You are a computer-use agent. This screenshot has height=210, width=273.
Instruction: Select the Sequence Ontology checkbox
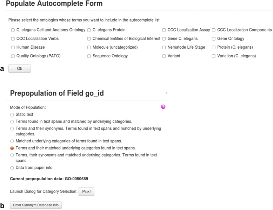pos(89,56)
